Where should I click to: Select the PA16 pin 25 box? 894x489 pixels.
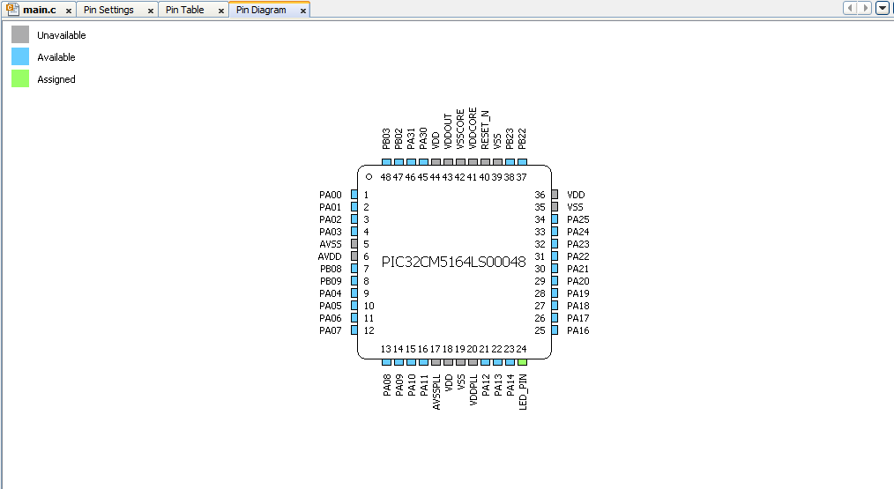point(555,330)
